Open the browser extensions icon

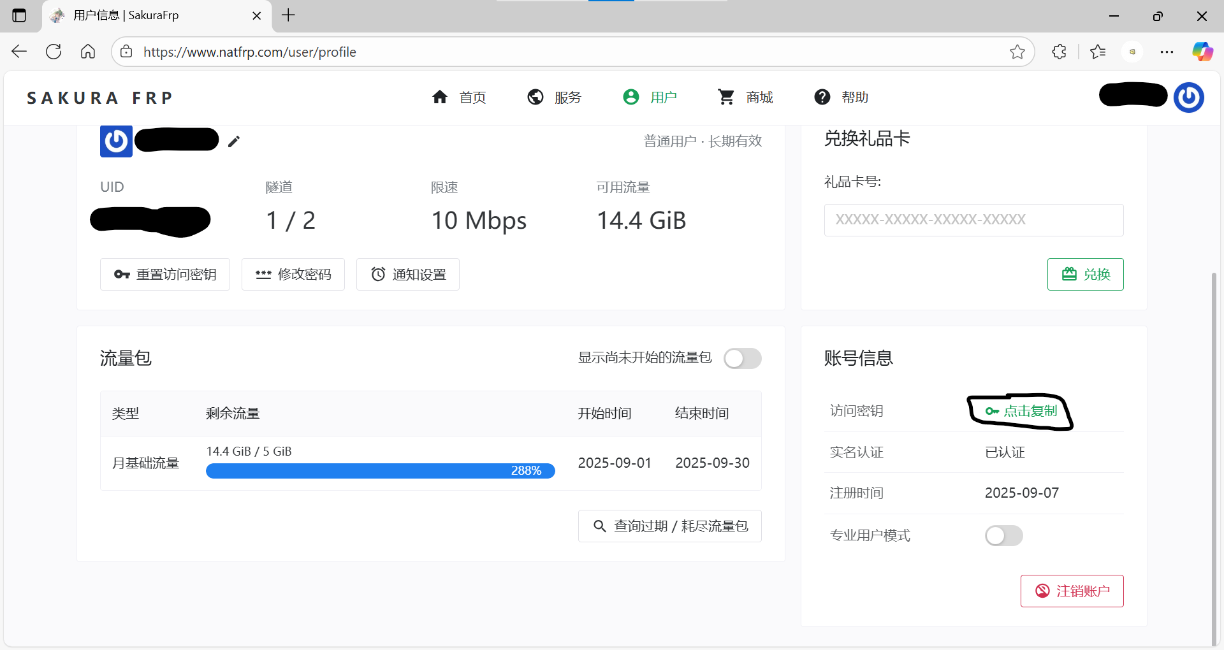(1059, 52)
